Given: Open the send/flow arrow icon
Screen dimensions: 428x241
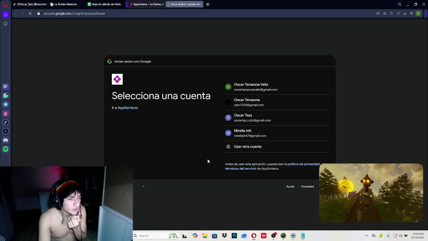Looking at the screenshot, I should (391, 13).
